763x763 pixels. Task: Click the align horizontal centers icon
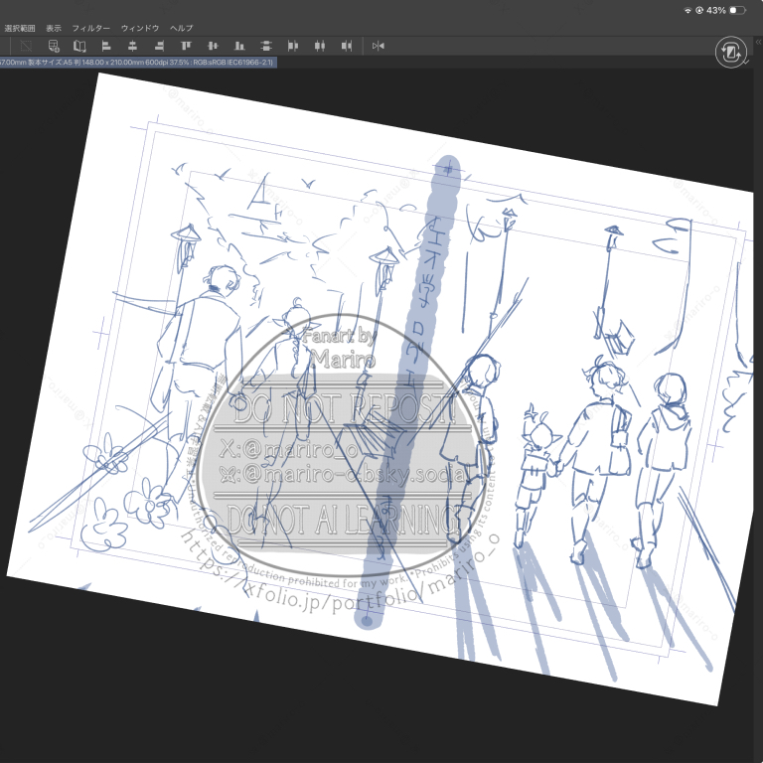(x=132, y=46)
